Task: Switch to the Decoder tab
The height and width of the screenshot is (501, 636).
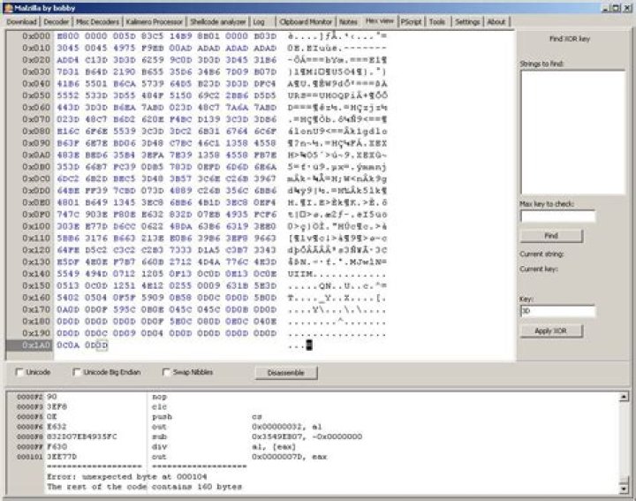Action: 56,22
